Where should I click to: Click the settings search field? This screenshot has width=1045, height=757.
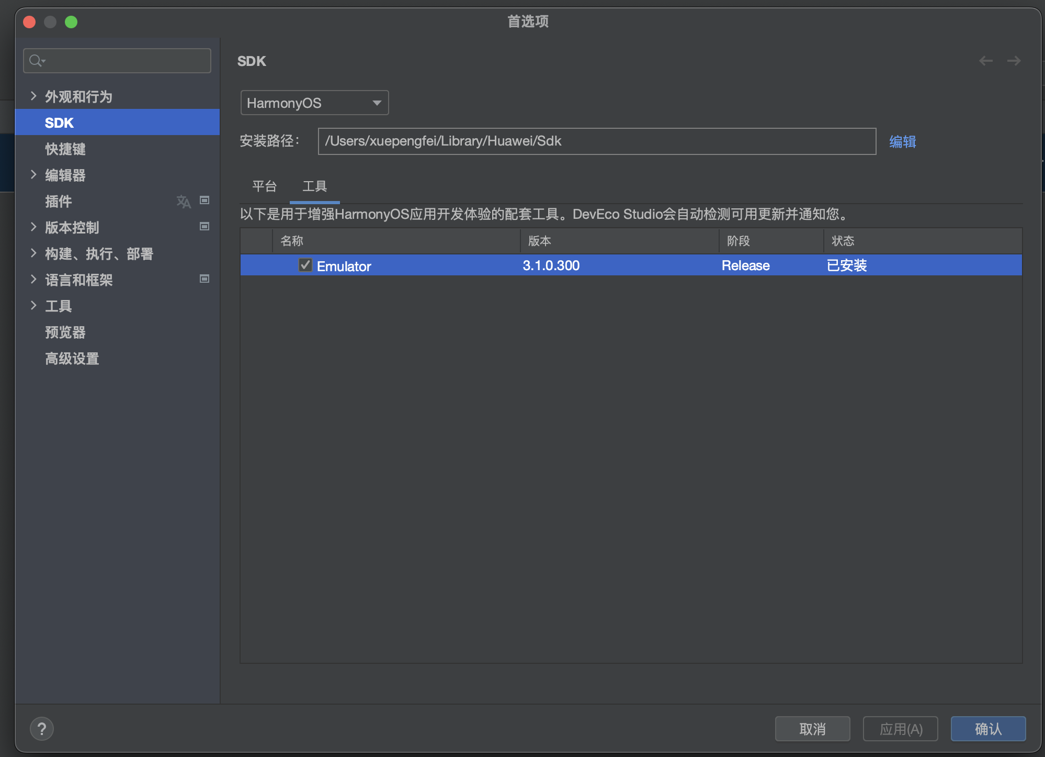(x=117, y=61)
